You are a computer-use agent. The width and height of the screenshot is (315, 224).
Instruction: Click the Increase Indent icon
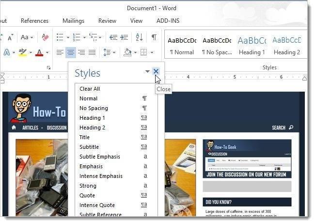click(124, 37)
